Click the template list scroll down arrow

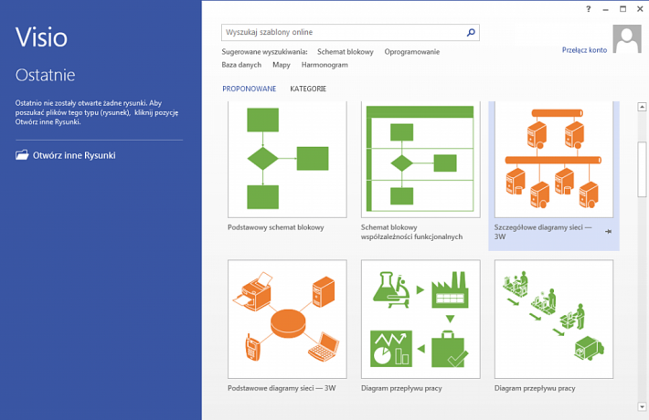[642, 407]
